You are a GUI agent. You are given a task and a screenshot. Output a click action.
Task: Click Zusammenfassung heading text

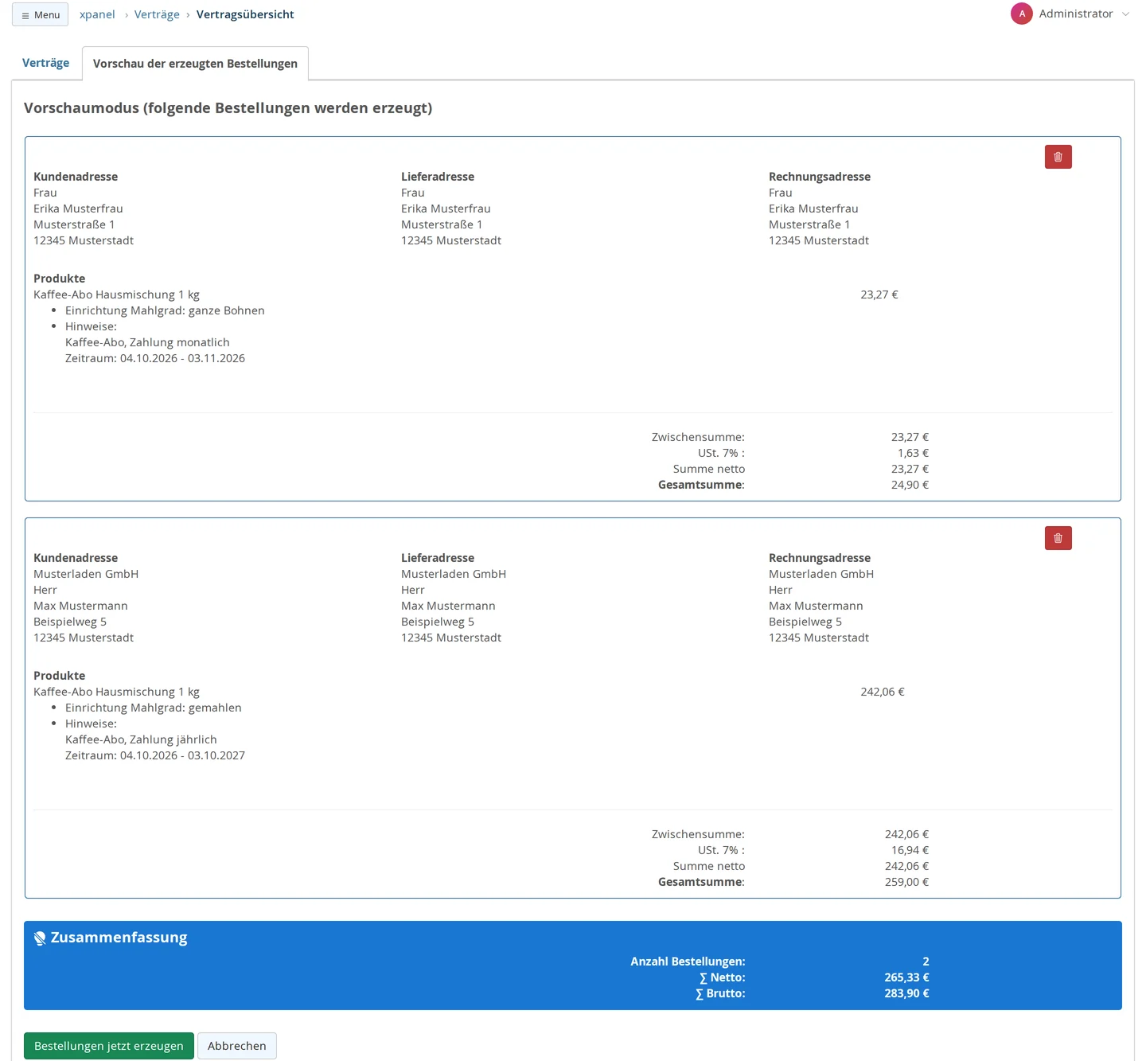(119, 938)
